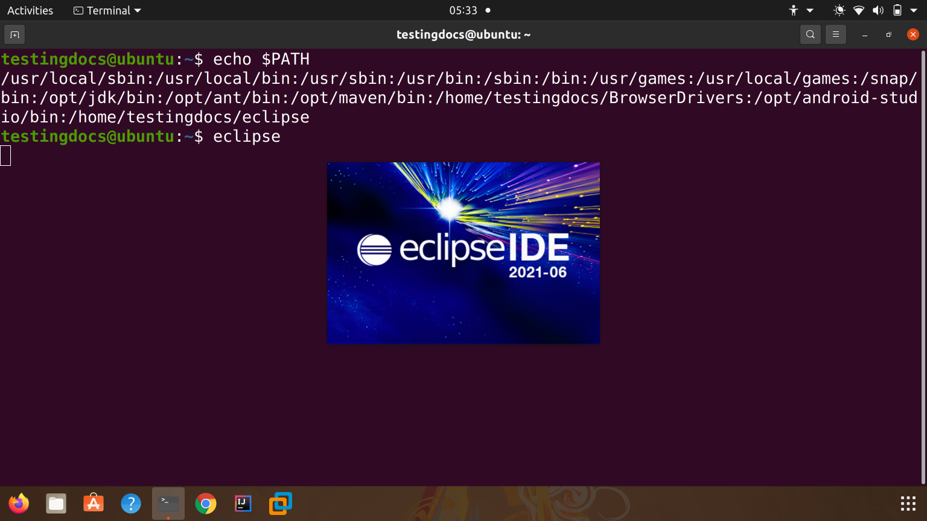Open the Activities overview
This screenshot has width=927, height=521.
pyautogui.click(x=30, y=10)
